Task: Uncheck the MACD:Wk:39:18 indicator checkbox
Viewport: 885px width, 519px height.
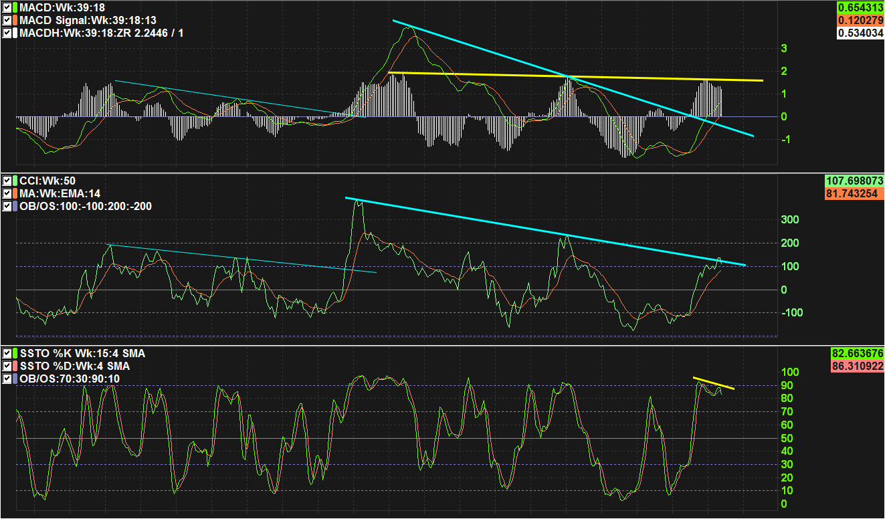Action: tap(7, 7)
